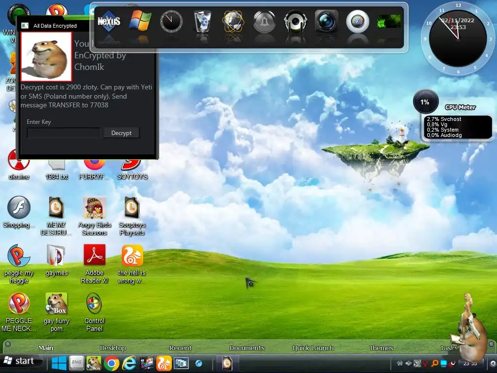
Task: Switch to the Main shelf tab
Action: pos(46,348)
